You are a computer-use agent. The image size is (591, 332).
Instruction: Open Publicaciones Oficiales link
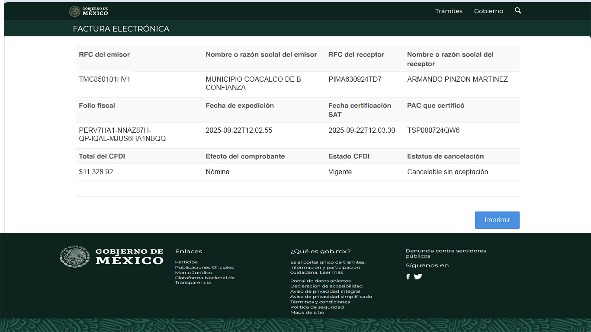[204, 267]
